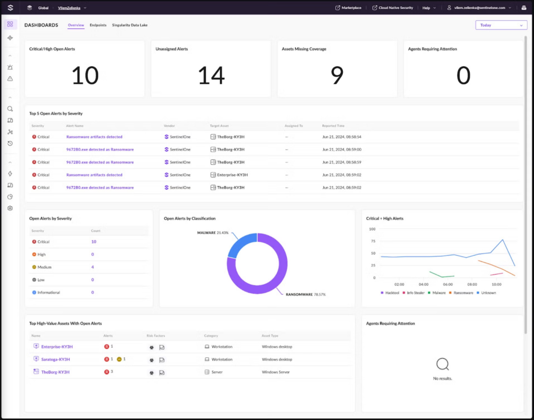Image resolution: width=534 pixels, height=420 pixels.
Task: Switch to the Singularity Data Lake tab
Action: [x=130, y=25]
